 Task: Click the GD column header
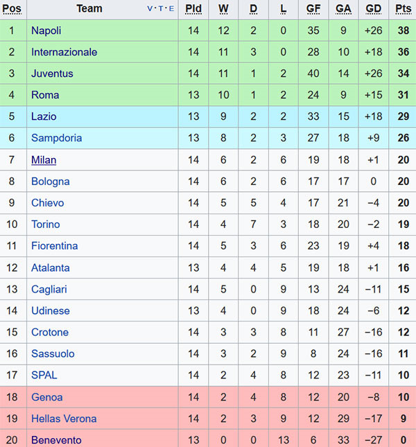373,9
